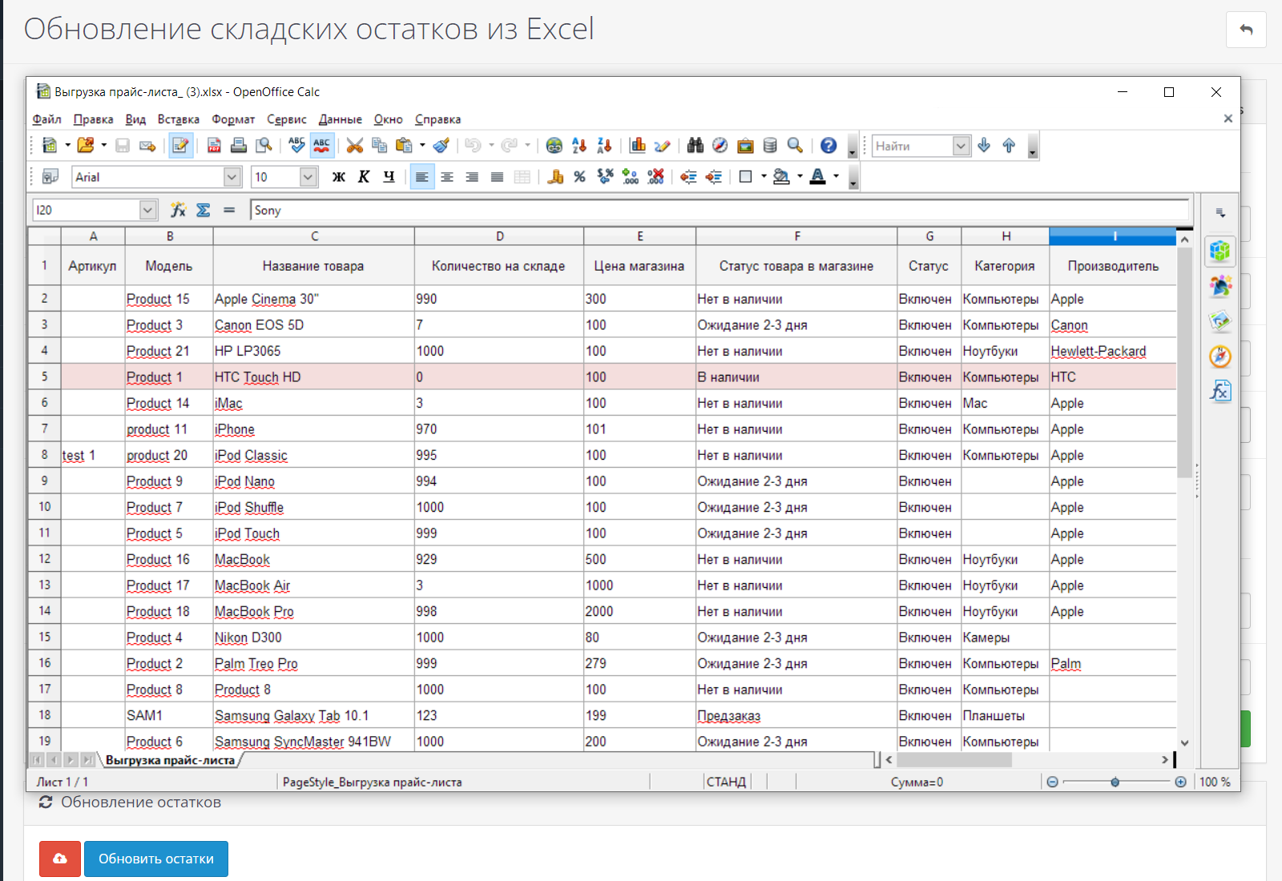Apply currency number format icon

click(x=555, y=177)
